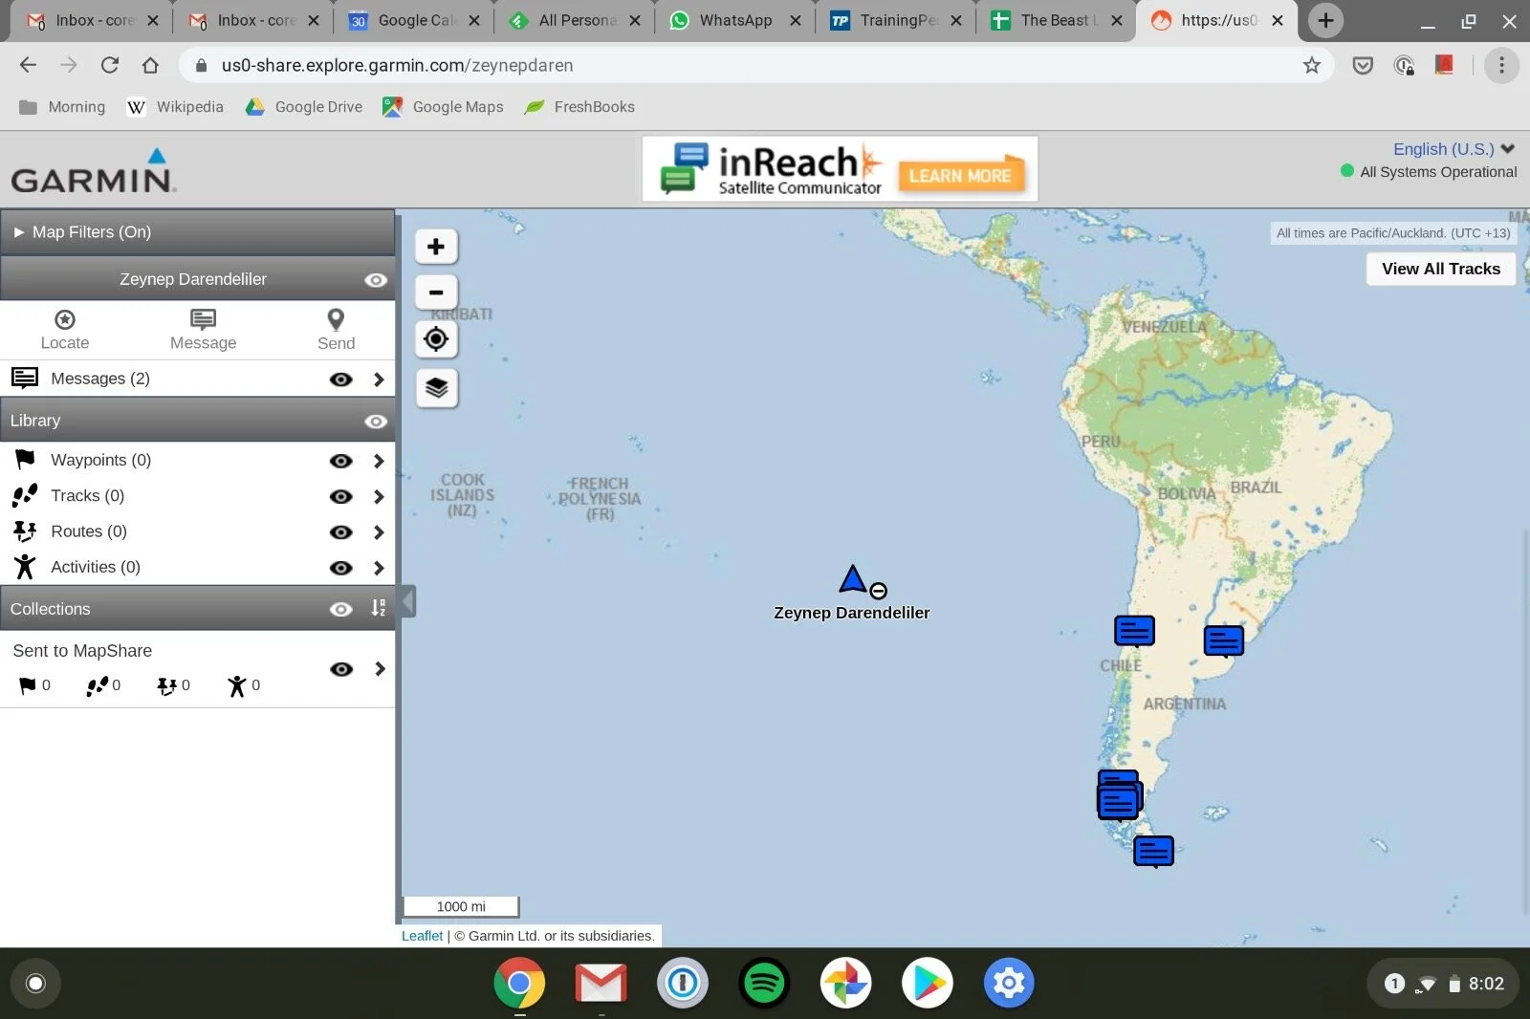The height and width of the screenshot is (1019, 1530).
Task: Click the Waypoints flag icon
Action: [25, 460]
